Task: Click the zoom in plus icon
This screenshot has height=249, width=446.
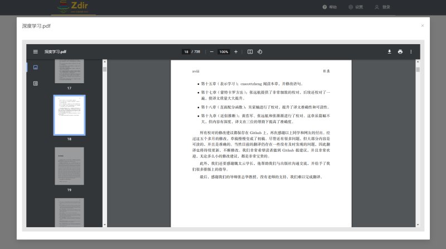Action: coord(236,51)
